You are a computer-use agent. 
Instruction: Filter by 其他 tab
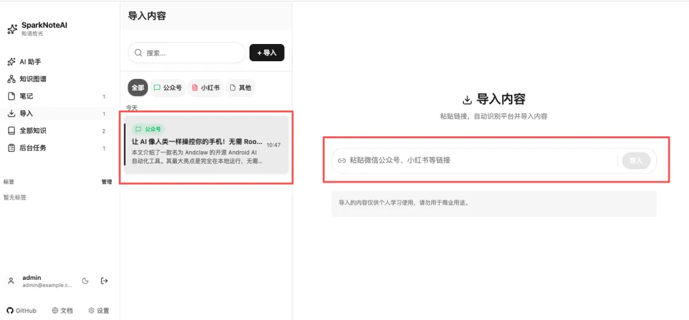pos(241,88)
